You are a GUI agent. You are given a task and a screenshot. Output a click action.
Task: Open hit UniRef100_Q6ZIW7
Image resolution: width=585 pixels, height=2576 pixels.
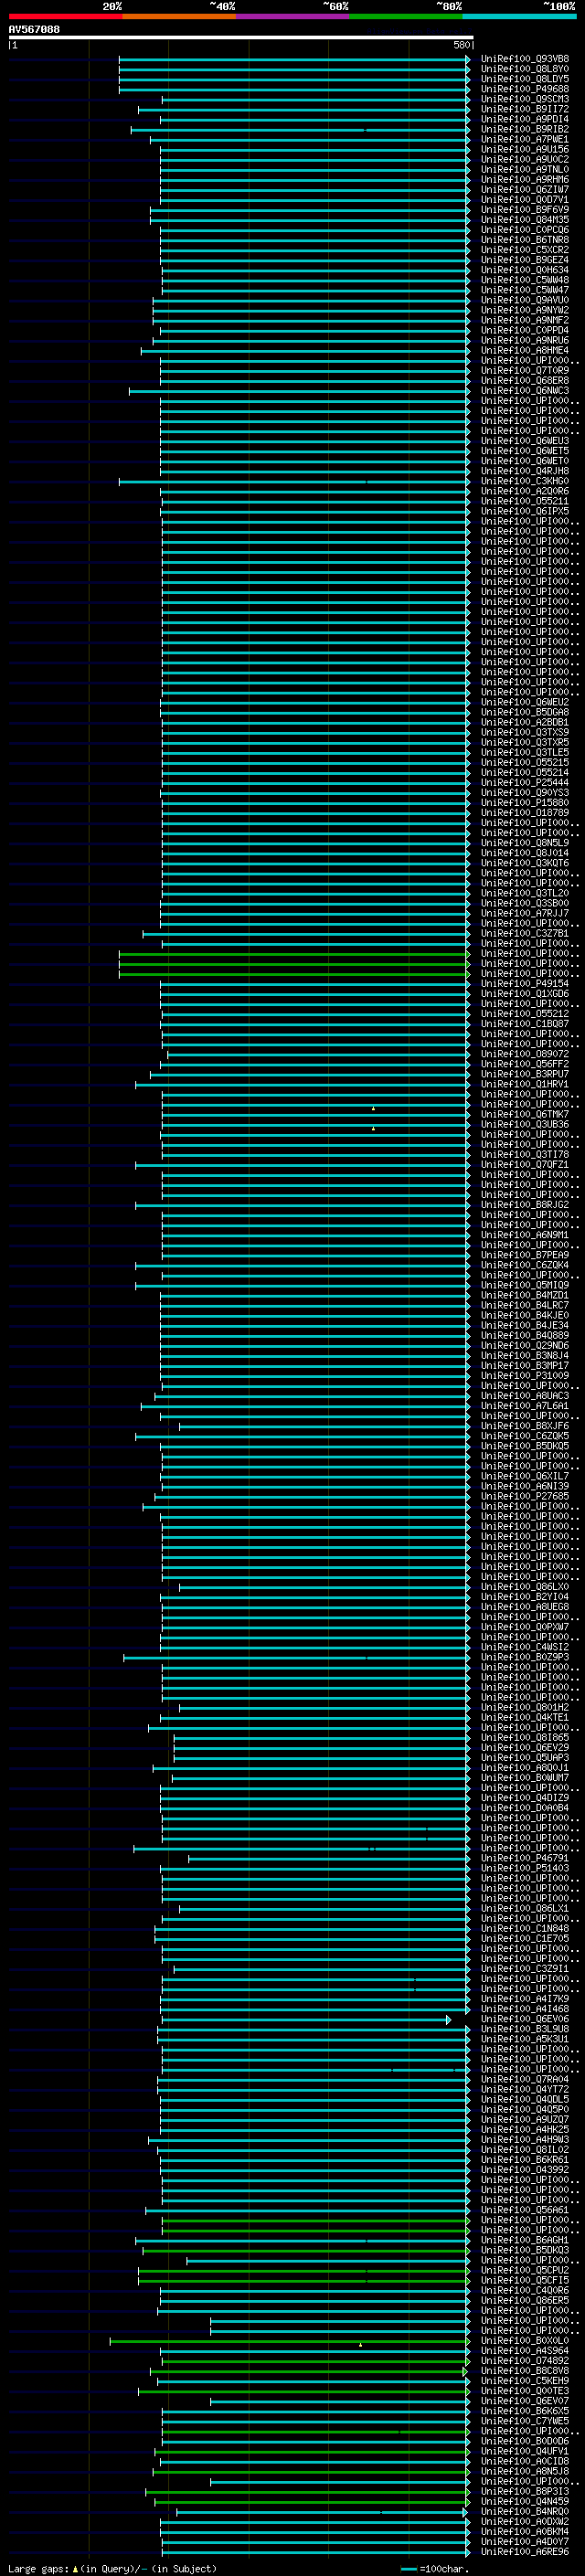click(525, 190)
